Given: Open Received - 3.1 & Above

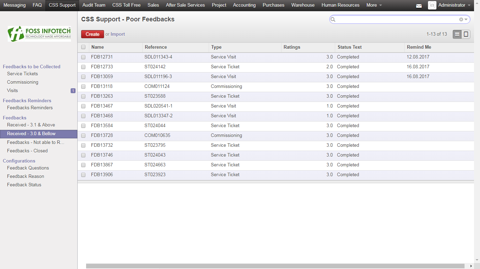Looking at the screenshot, I should coord(31,125).
